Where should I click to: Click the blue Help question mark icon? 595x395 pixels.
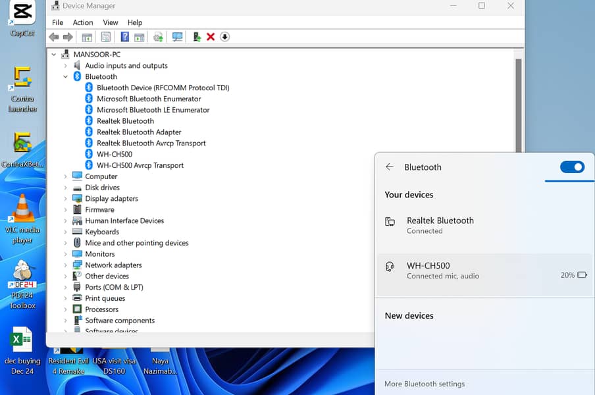[x=125, y=37]
